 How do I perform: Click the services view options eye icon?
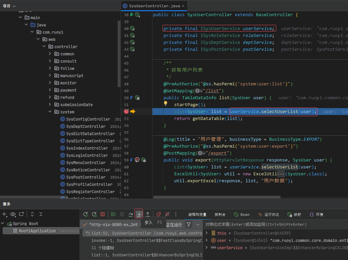(13, 214)
